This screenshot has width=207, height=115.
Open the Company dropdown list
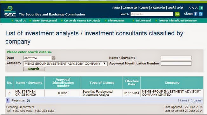point(65,64)
